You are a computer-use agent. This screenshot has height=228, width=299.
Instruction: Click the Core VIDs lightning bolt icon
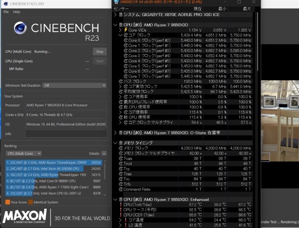click(x=125, y=30)
